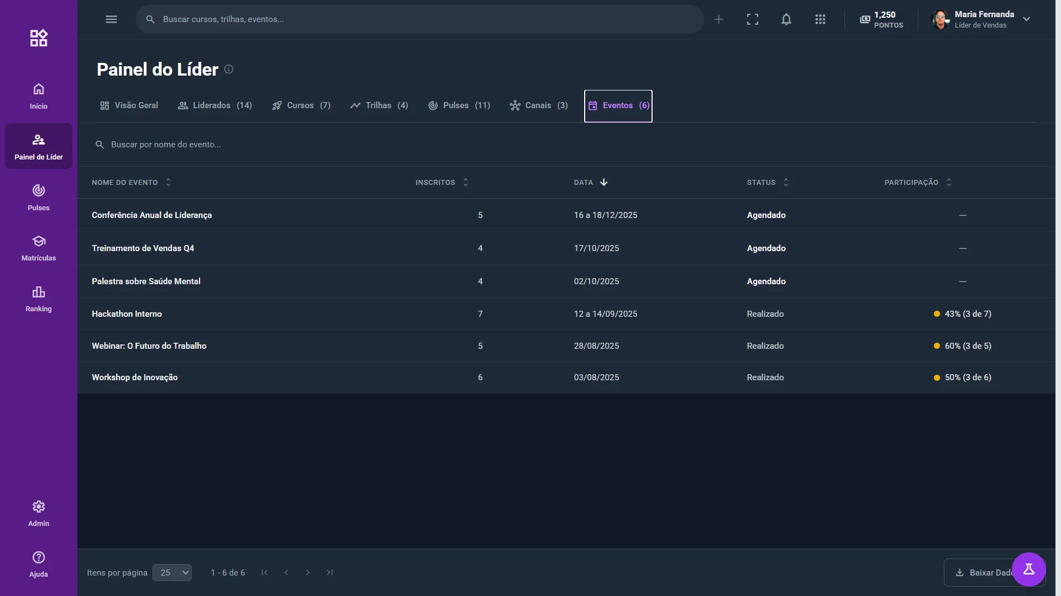Open Ajuda help in sidebar
Screen dimensions: 1061x596
tap(39, 564)
